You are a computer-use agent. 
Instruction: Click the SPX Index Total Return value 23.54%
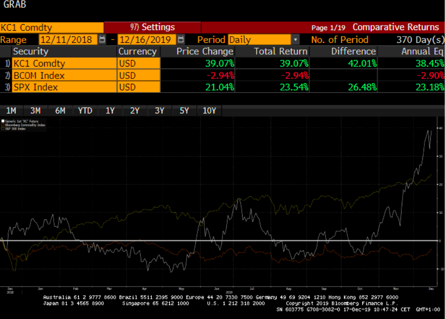[x=294, y=87]
